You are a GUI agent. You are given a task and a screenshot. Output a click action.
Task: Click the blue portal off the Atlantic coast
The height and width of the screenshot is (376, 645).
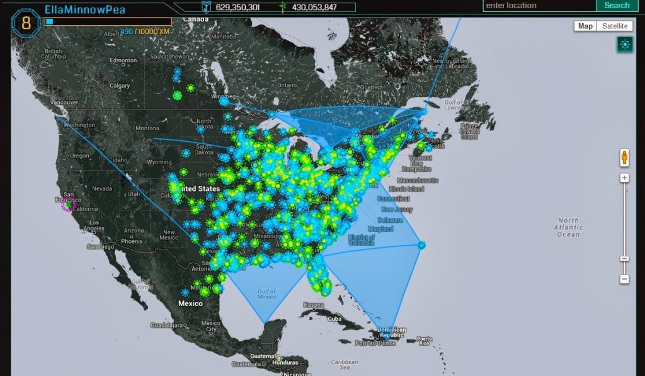421,244
